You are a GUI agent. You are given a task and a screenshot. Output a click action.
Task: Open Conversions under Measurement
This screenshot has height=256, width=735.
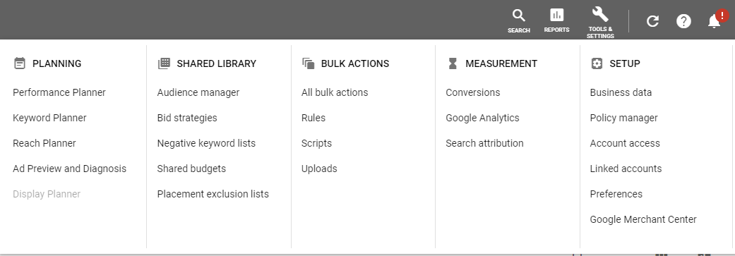(473, 92)
